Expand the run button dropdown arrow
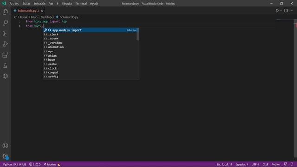Viewport: 297px width, 167px height. (281, 11)
